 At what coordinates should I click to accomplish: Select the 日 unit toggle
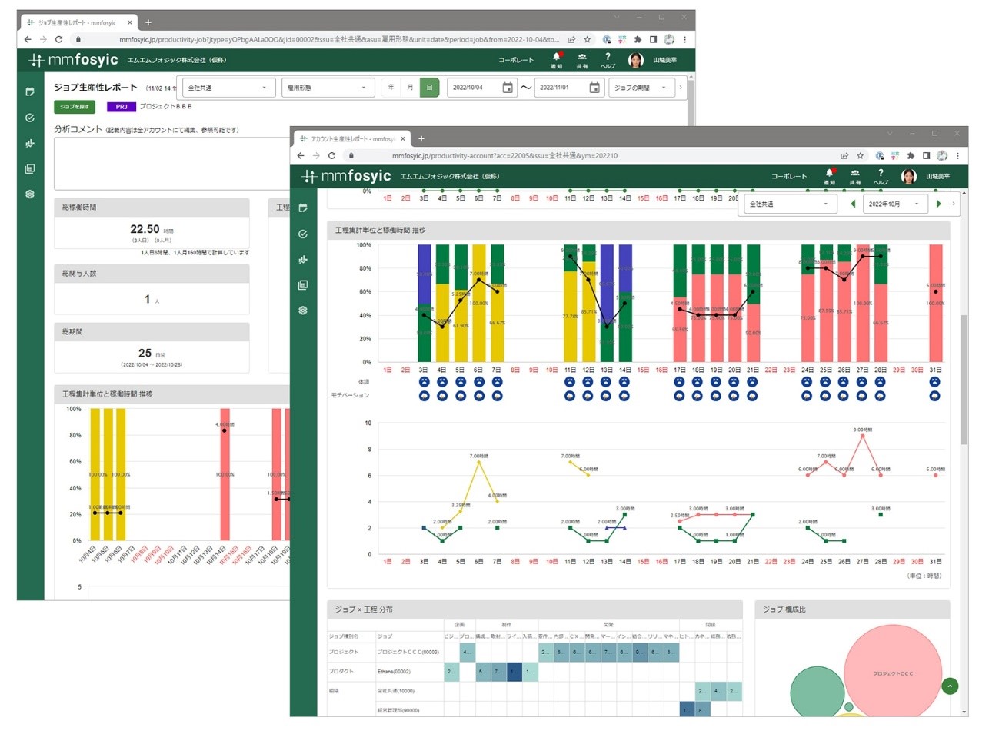[x=429, y=88]
